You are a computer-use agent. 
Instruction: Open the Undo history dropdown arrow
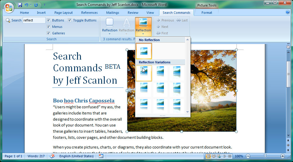coord(31,5)
